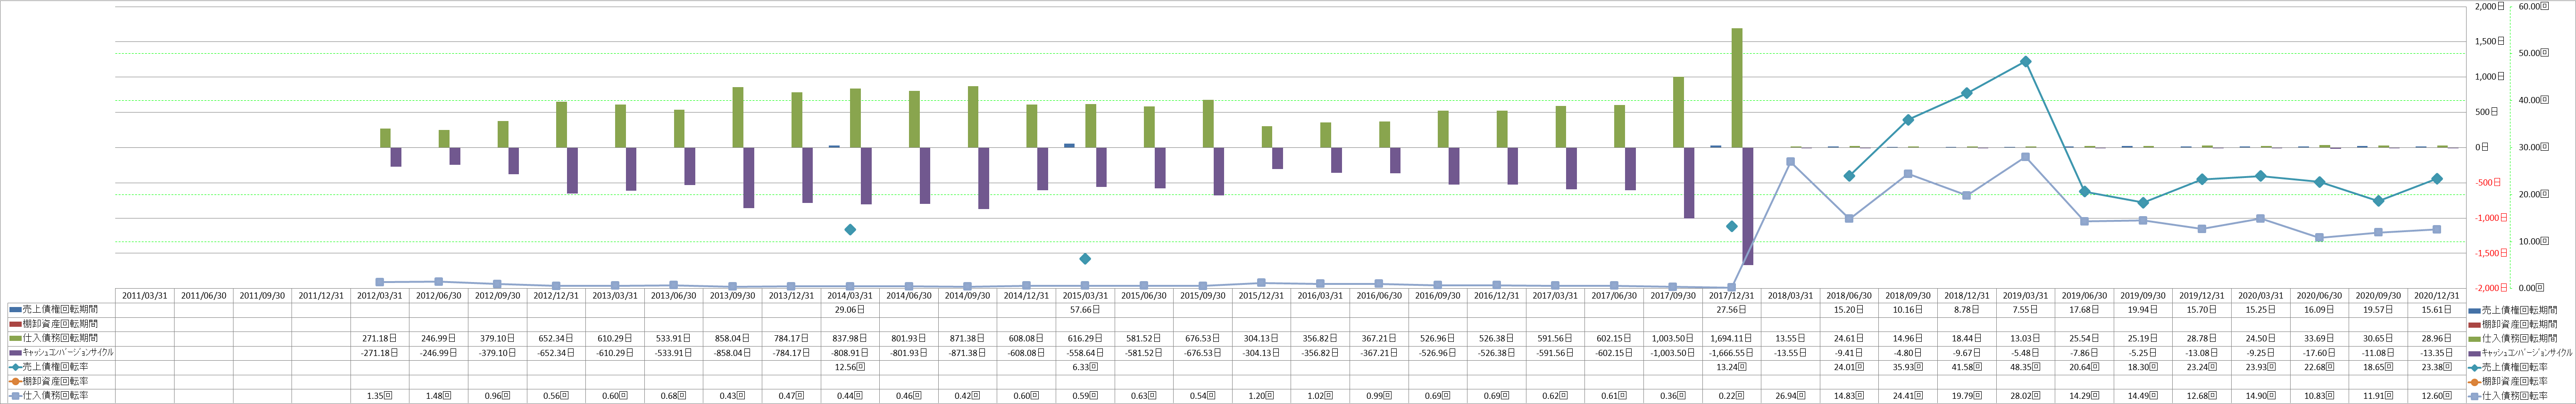Screen dimensions: 2576x404
Task: Click the 15.61日 cell
Action: point(2437,310)
